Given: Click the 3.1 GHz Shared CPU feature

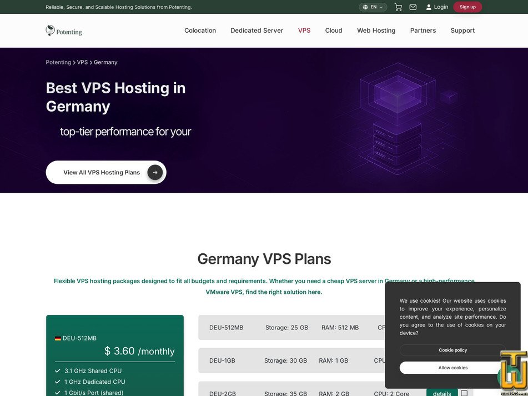Looking at the screenshot, I should pyautogui.click(x=93, y=371).
